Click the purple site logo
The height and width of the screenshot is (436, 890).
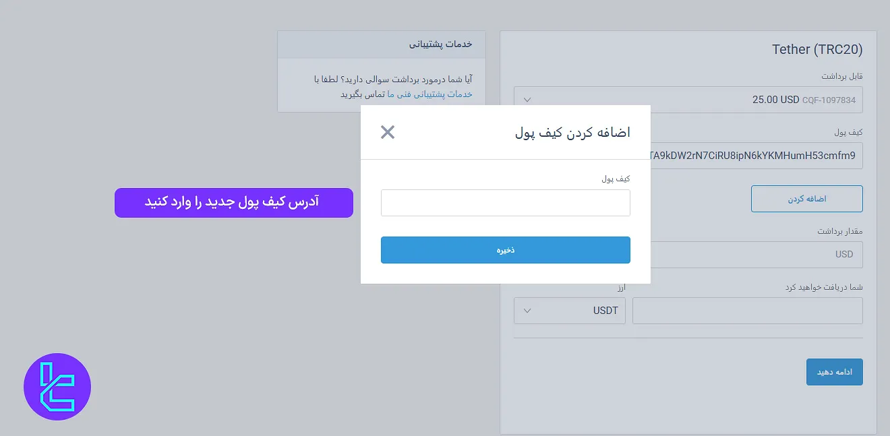(57, 386)
